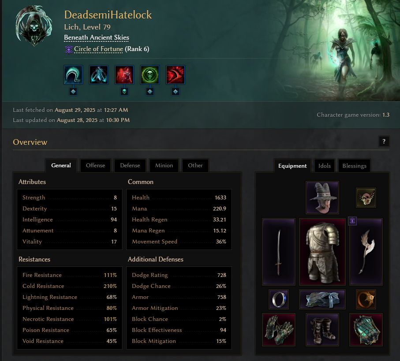Click the Beneath Ancient Skies link
The image size is (400, 361).
pos(97,37)
